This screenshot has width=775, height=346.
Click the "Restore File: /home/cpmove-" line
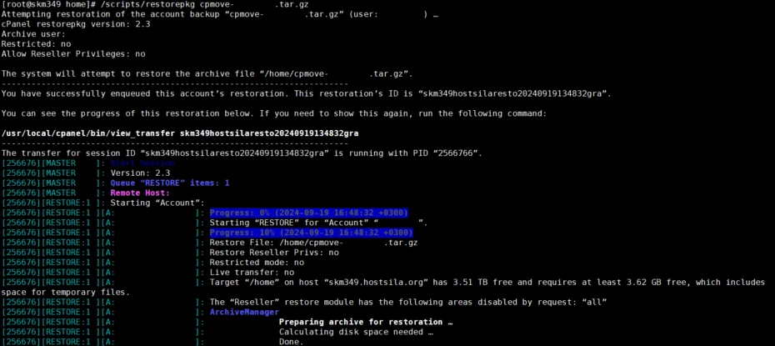(x=314, y=243)
